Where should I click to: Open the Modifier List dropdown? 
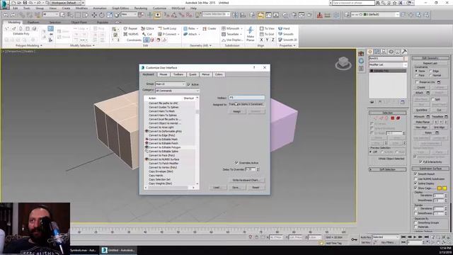(x=388, y=64)
